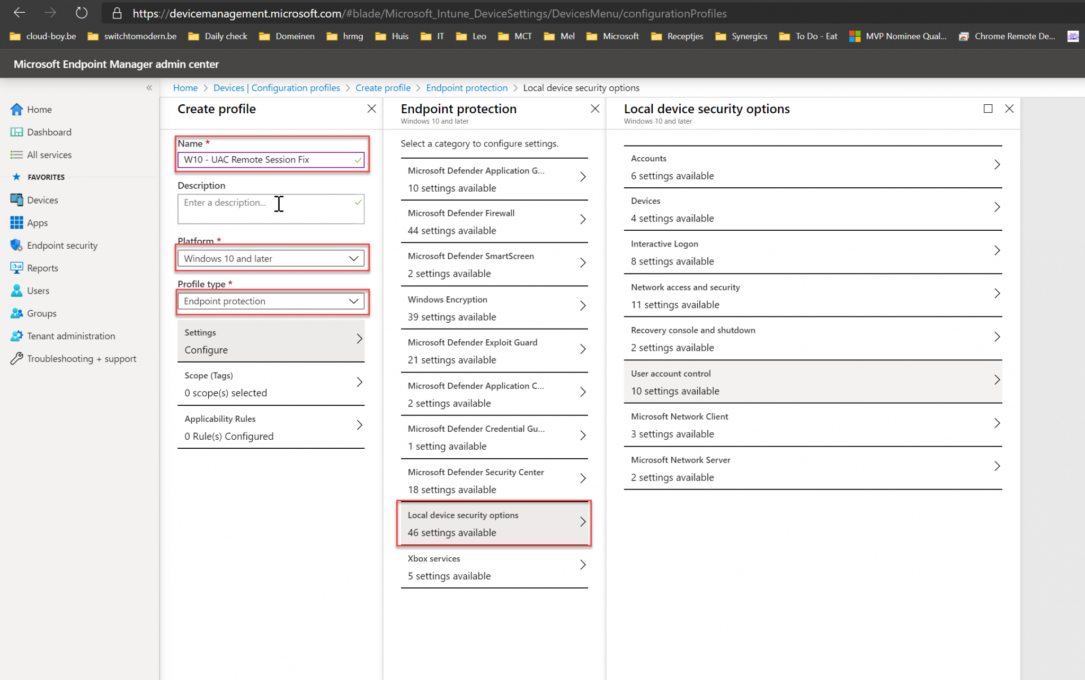
Task: Click the Home house icon in sidebar
Action: pos(16,110)
